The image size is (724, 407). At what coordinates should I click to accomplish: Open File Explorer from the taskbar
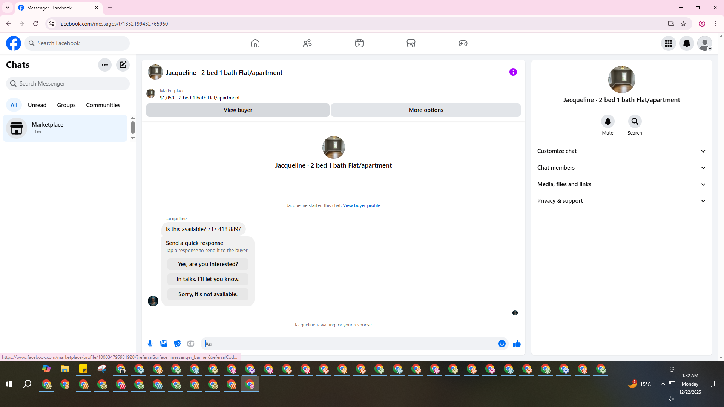[x=65, y=369]
